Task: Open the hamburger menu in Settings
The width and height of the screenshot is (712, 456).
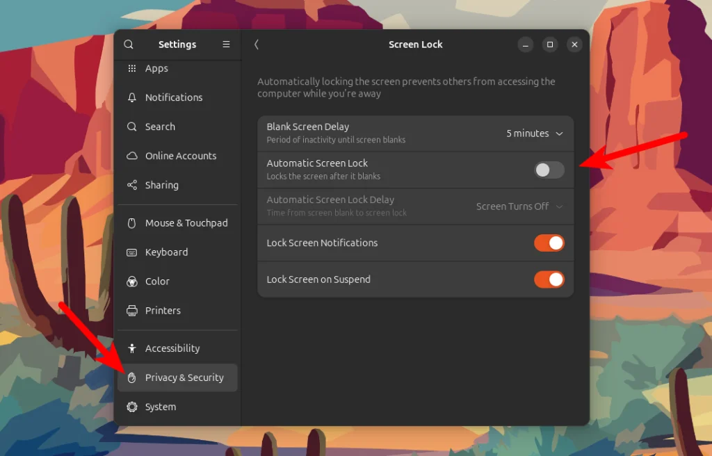Action: point(226,44)
